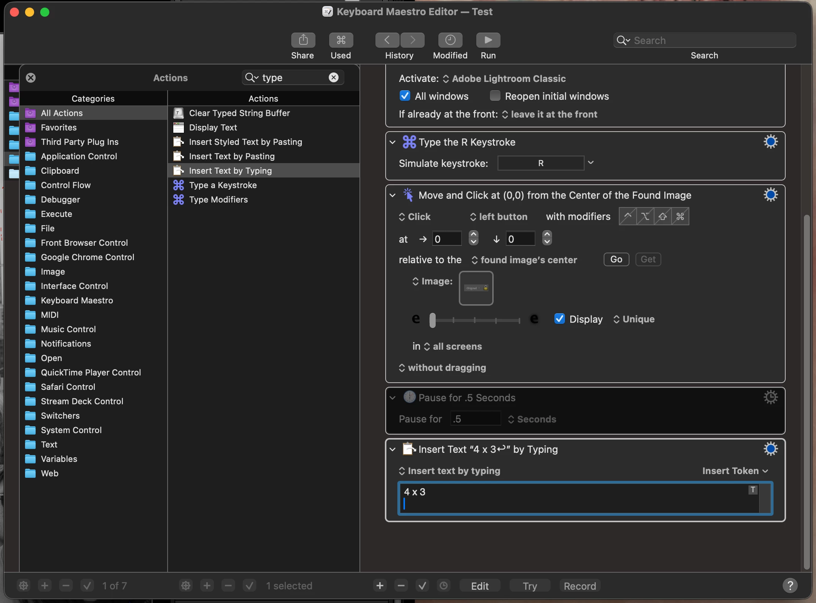This screenshot has width=816, height=603.
Task: Uncheck the All windows checkbox
Action: click(405, 96)
